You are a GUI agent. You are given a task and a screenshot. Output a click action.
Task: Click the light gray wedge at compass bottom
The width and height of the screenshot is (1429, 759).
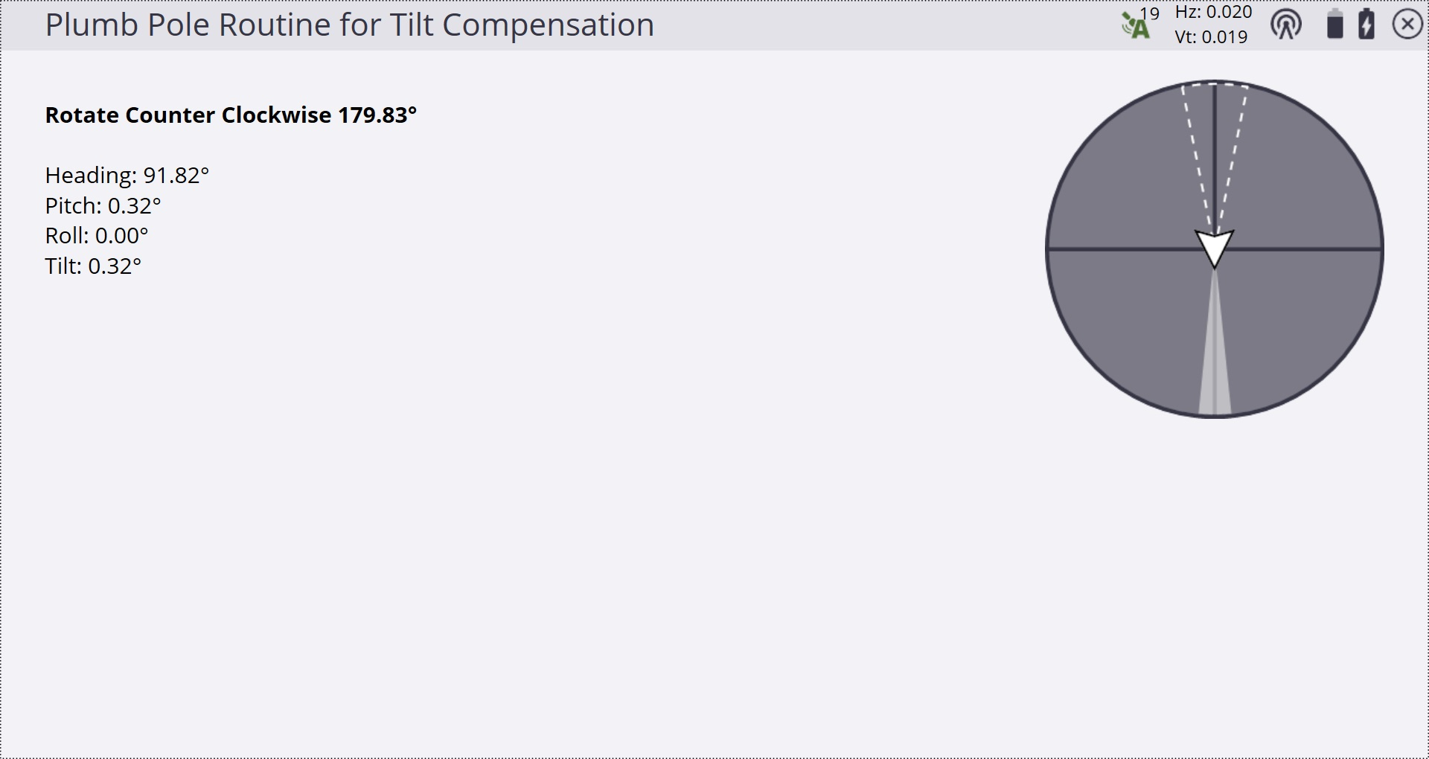point(1215,350)
